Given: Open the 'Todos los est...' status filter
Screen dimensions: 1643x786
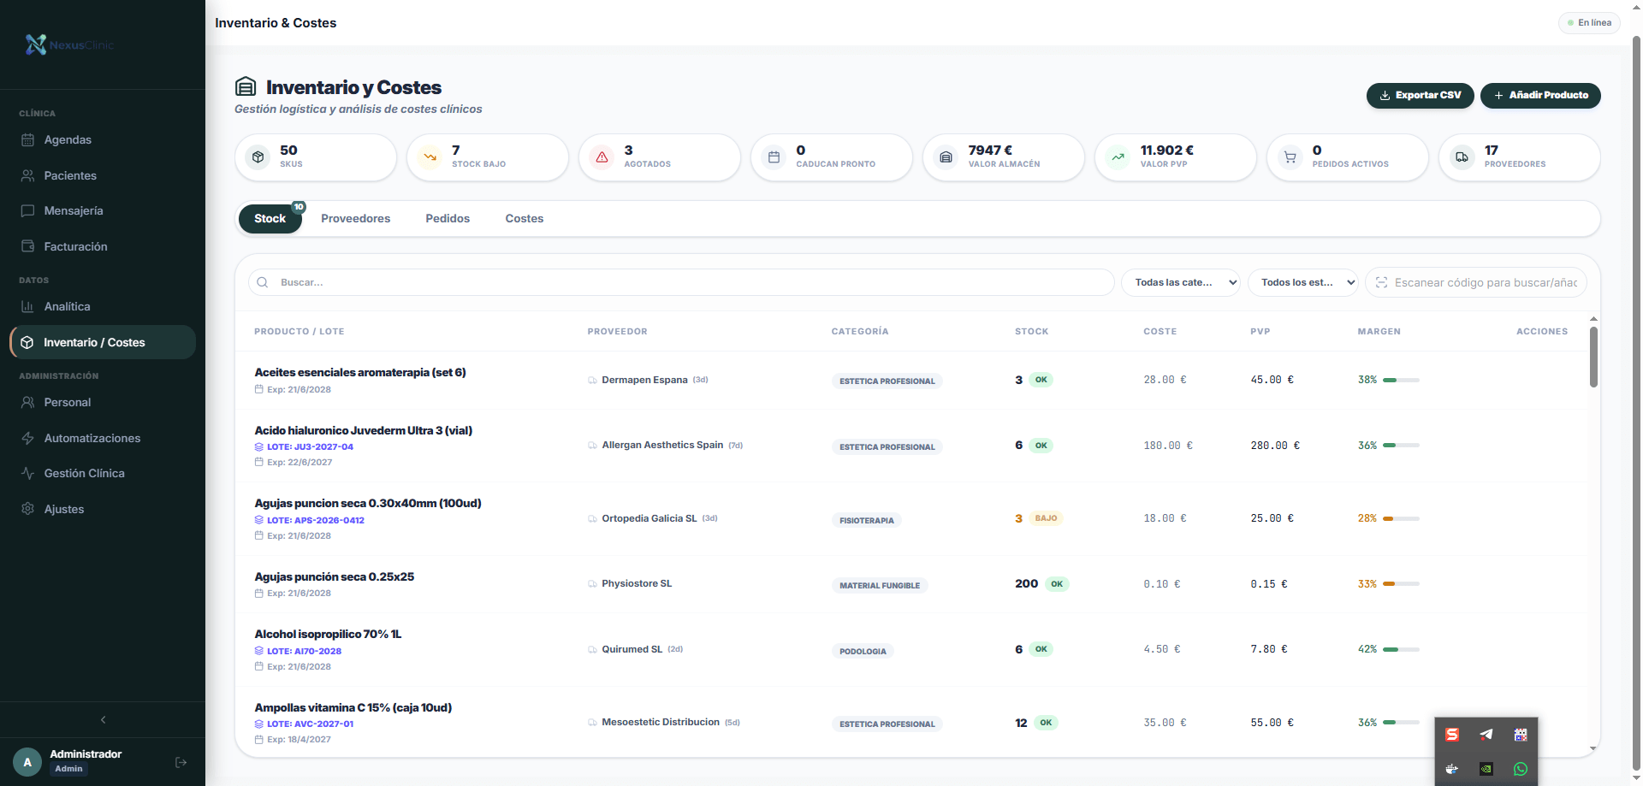Looking at the screenshot, I should point(1303,282).
